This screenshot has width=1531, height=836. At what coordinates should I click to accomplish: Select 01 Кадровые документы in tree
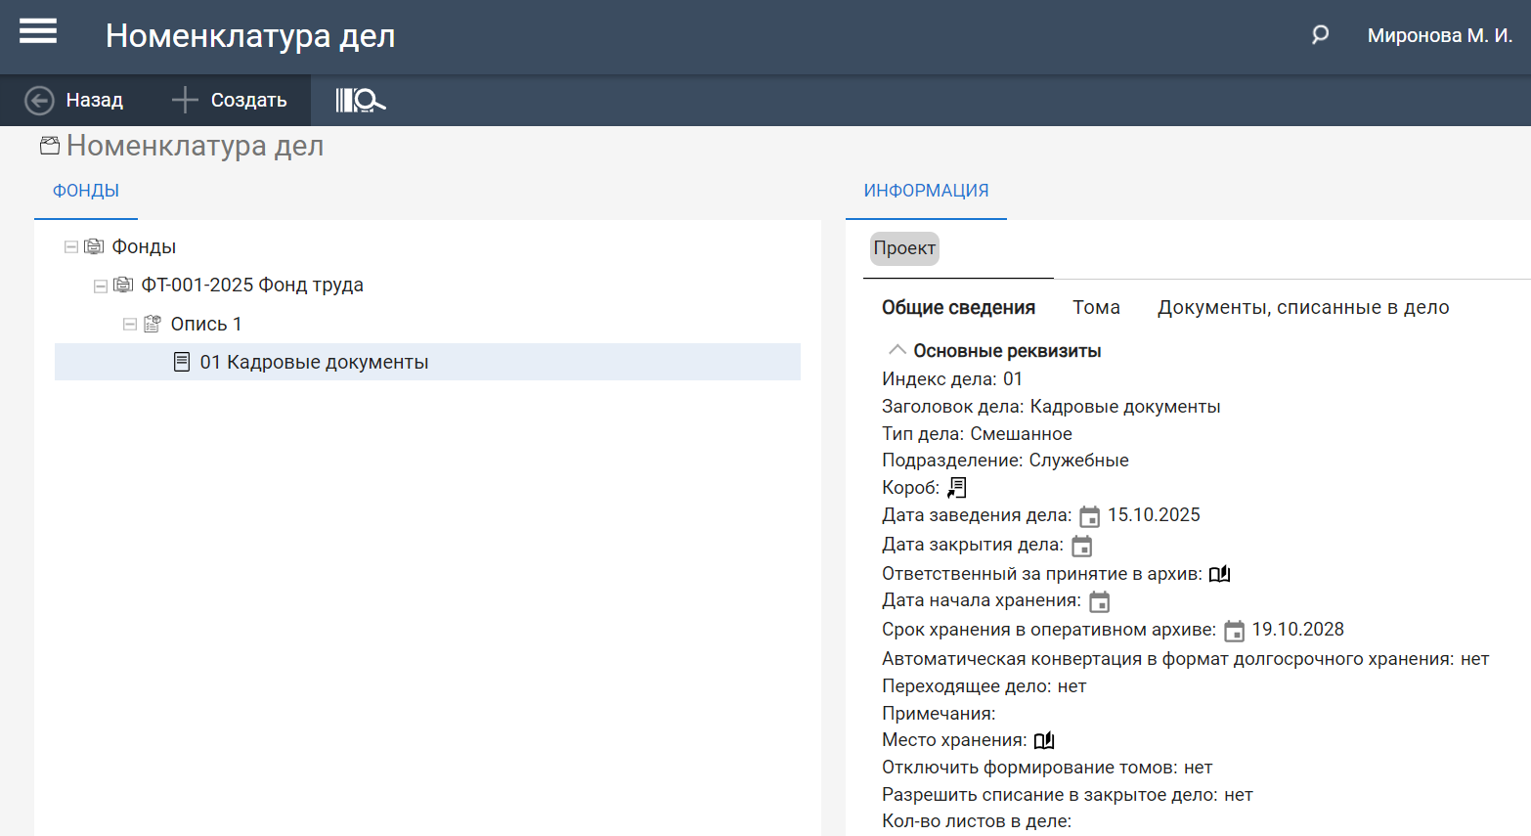pos(313,362)
